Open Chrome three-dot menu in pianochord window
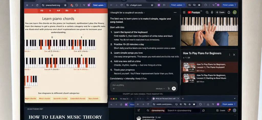Viewport: 262px width, 120px height. click(x=105, y=5)
